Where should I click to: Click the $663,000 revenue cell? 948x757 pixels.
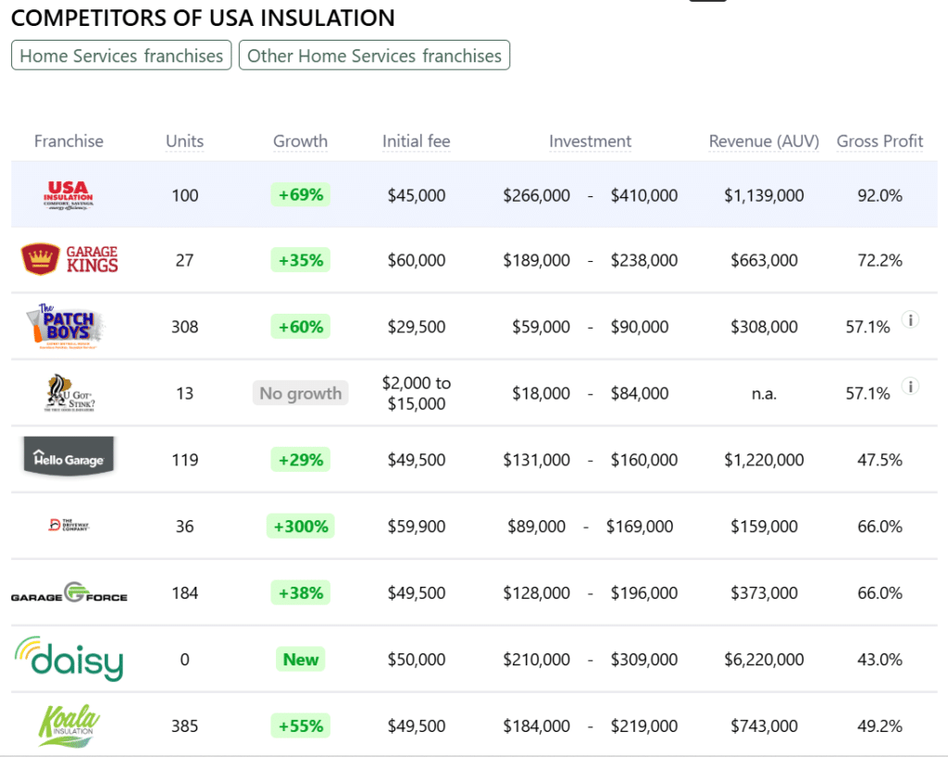coord(764,260)
